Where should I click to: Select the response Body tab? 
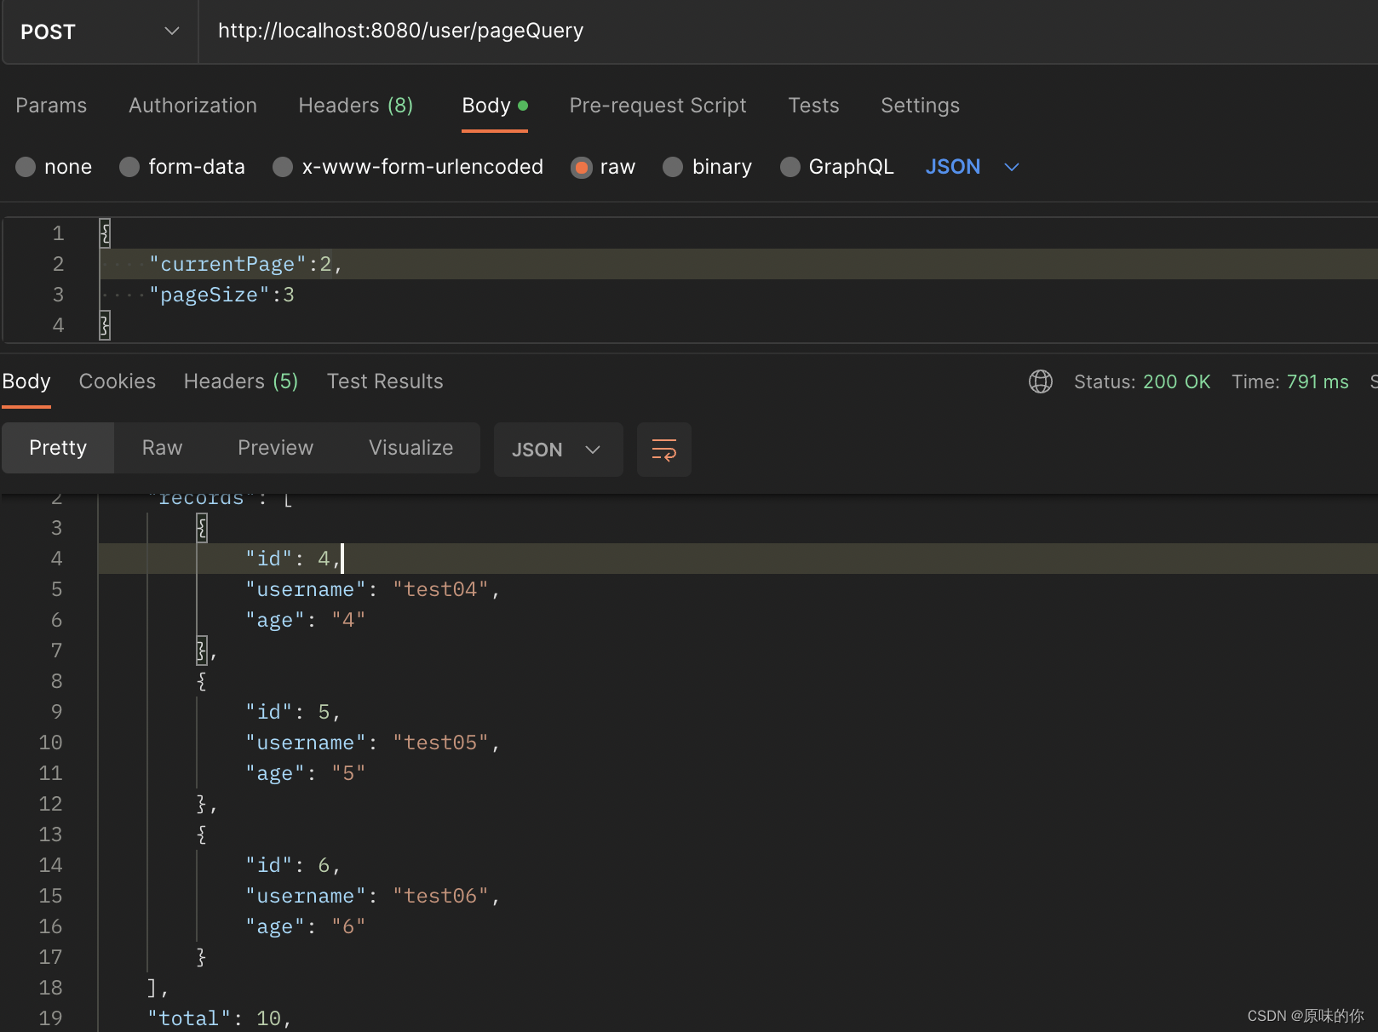coord(26,381)
